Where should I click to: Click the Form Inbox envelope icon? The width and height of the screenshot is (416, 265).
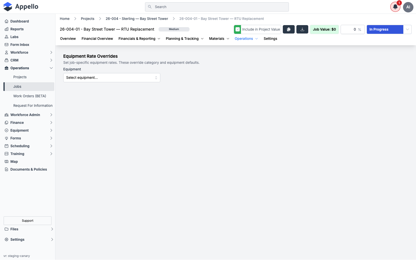[6, 45]
